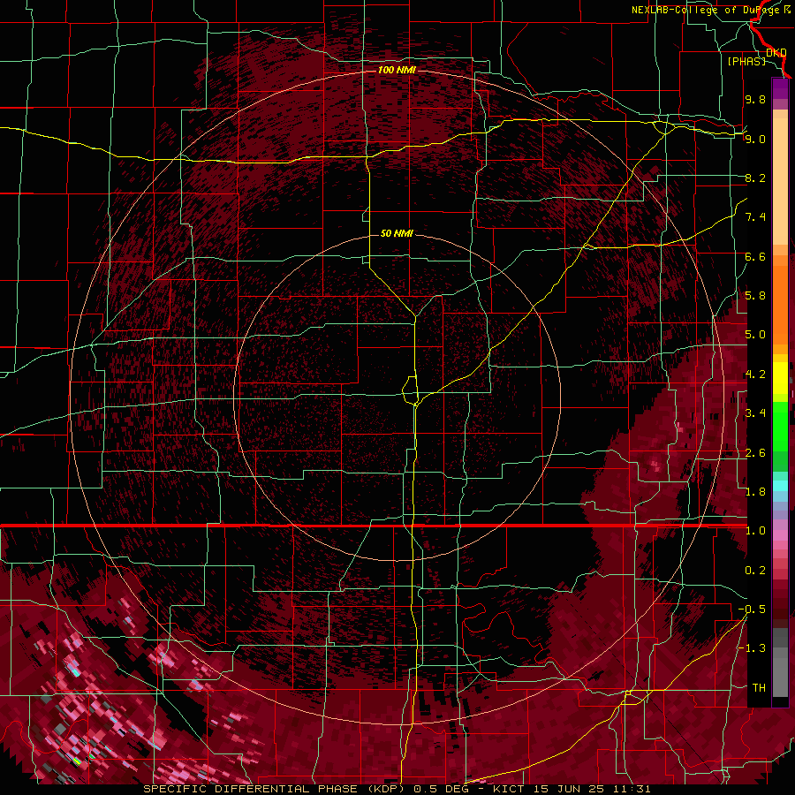
Task: Click the 2.6 value on the scale
Action: (x=755, y=453)
